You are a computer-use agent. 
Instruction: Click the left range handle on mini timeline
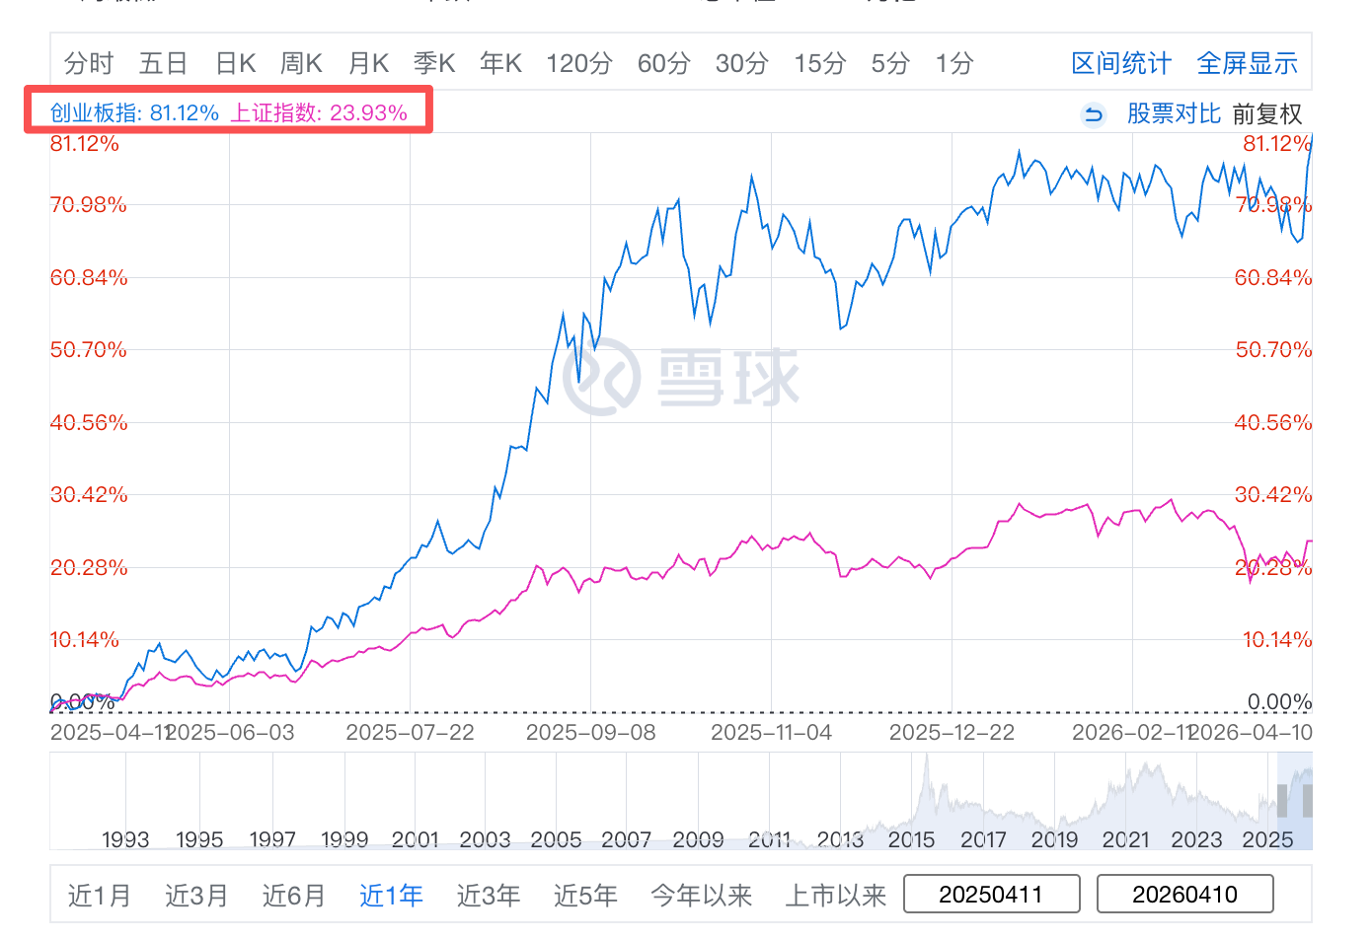point(1281,800)
